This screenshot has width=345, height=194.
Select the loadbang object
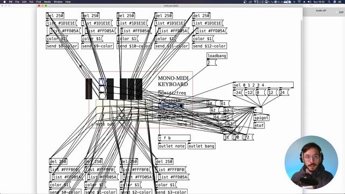[x=217, y=56]
